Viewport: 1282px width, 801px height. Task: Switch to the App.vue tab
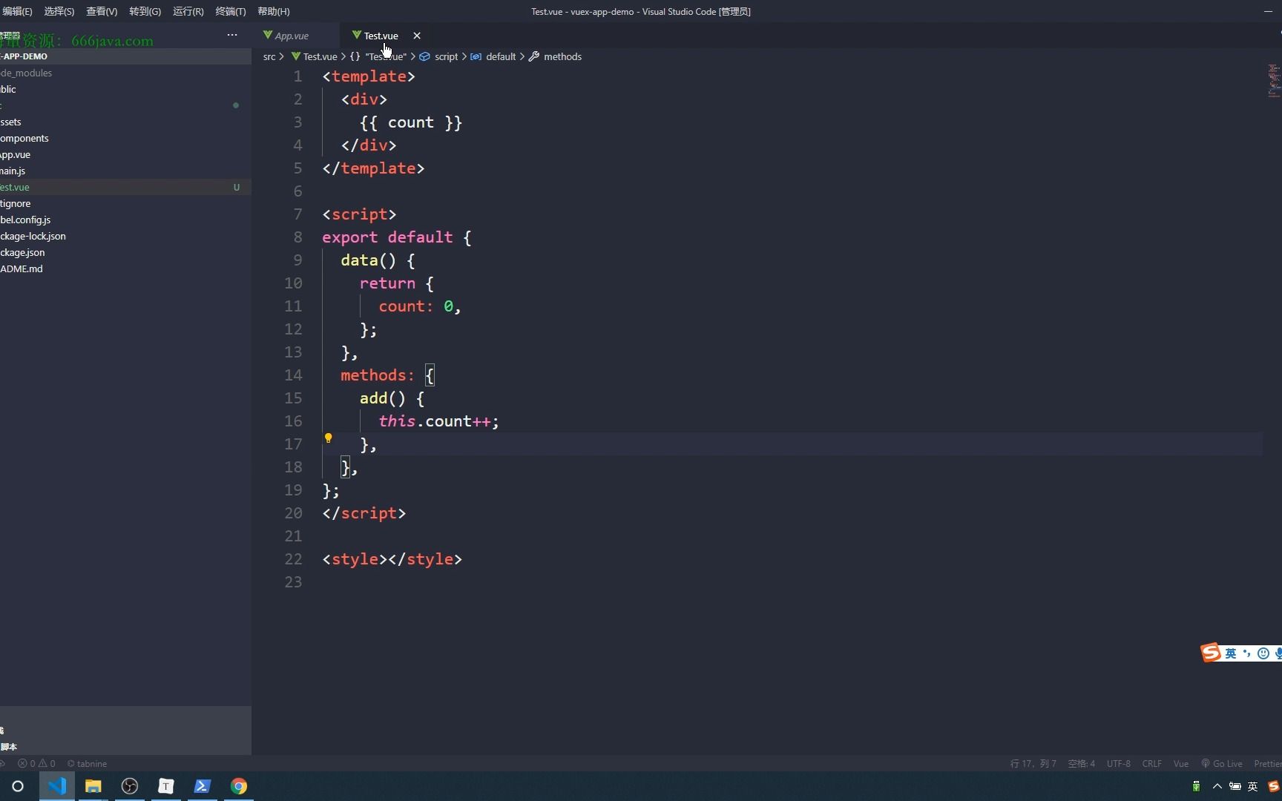pyautogui.click(x=292, y=36)
